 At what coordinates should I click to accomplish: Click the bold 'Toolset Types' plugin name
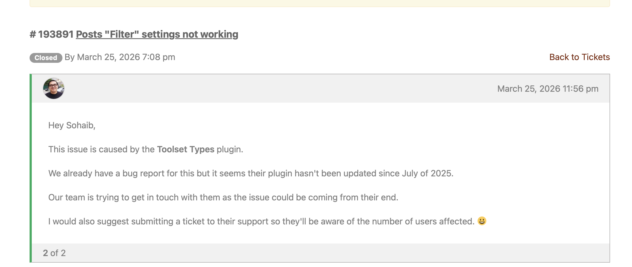(x=186, y=149)
